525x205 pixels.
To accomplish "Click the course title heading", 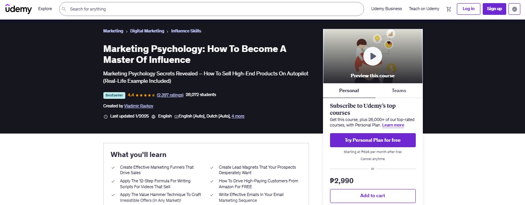I will [x=195, y=54].
